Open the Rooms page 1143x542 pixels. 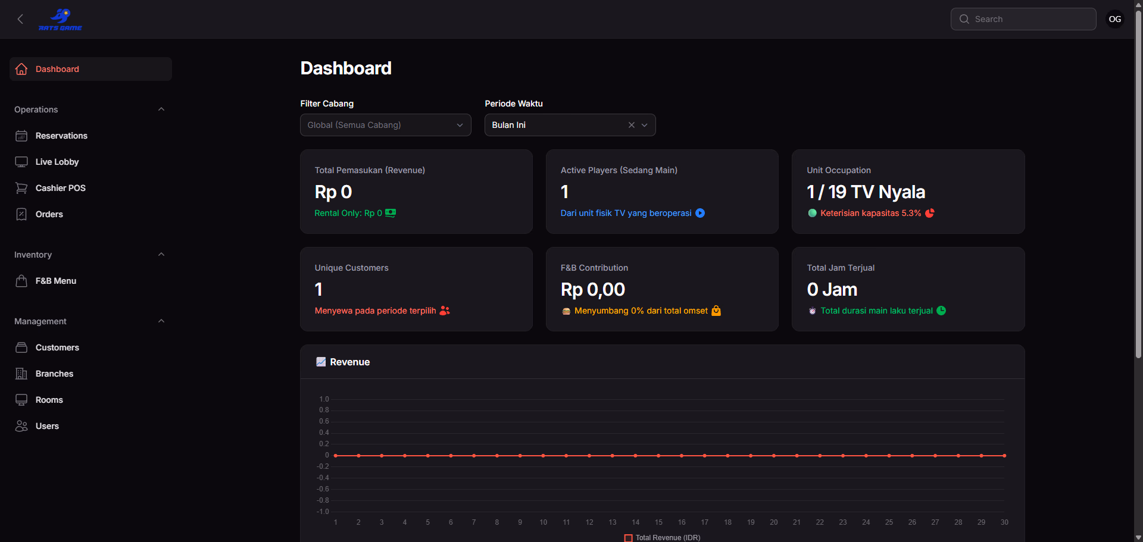pyautogui.click(x=90, y=400)
